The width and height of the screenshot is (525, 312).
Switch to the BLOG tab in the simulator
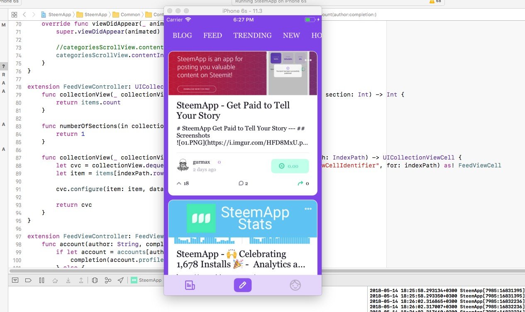tap(182, 36)
